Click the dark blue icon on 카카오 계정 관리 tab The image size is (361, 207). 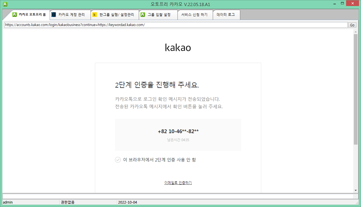click(54, 14)
